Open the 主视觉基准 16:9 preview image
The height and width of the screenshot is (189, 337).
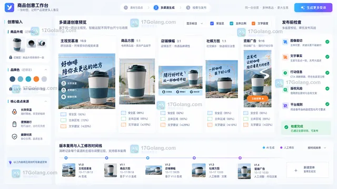(x=87, y=81)
